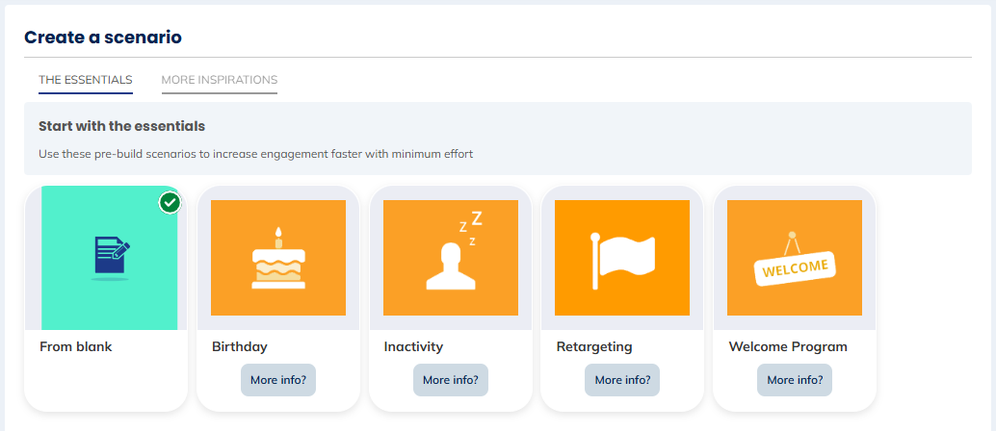The image size is (996, 431).
Task: Click More info under Birthday
Action: [x=278, y=380]
